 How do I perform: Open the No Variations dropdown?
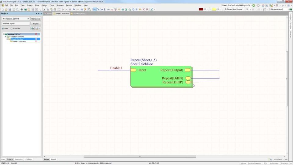[288, 9]
